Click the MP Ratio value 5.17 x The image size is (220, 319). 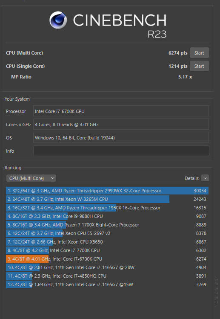point(185,77)
